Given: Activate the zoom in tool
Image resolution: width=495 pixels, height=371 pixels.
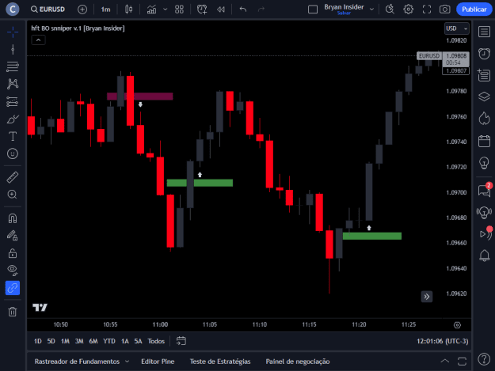Looking at the screenshot, I should 13,195.
